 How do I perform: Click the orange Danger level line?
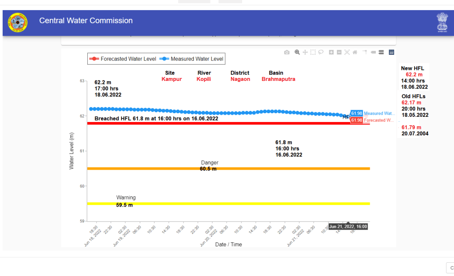(x=266, y=169)
